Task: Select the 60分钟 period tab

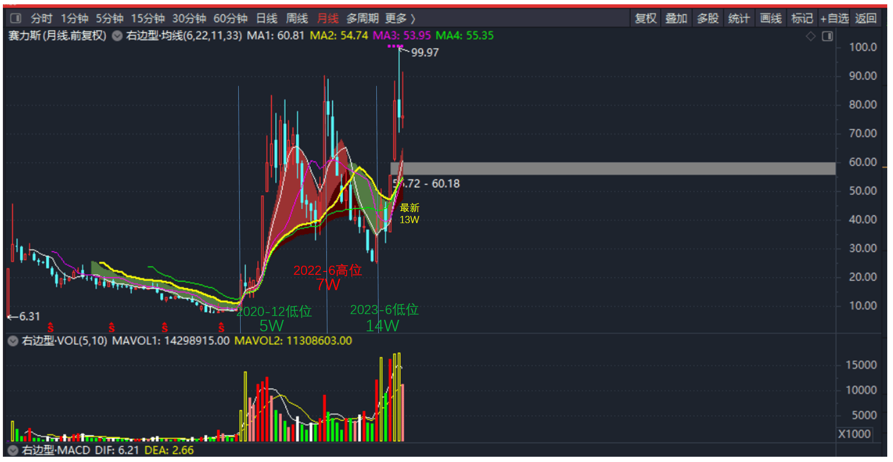Action: pos(230,18)
